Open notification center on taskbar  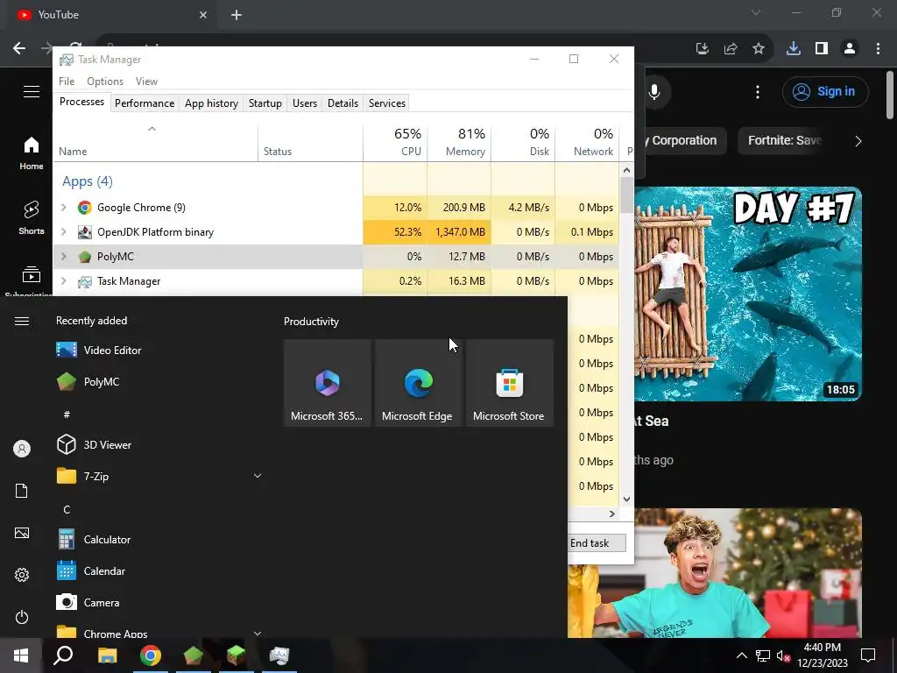click(868, 655)
